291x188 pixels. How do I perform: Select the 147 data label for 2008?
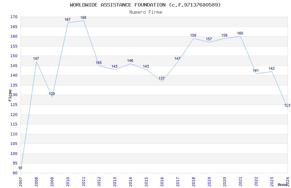click(x=36, y=58)
